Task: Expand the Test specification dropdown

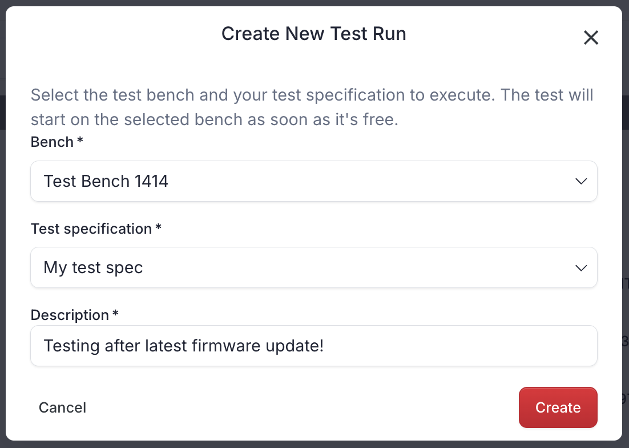Action: 313,267
